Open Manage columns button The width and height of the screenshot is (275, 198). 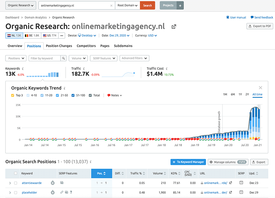[x=228, y=162]
